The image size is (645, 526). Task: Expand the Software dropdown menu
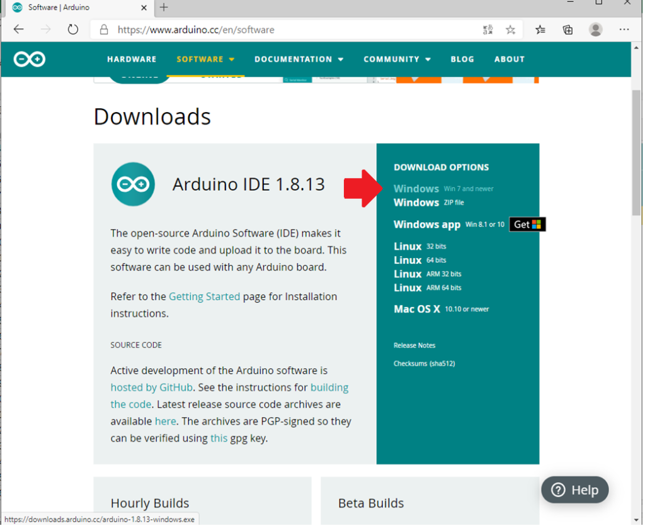click(205, 59)
